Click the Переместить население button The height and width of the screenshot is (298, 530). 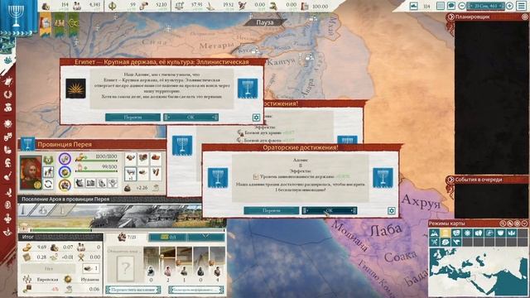click(132, 290)
